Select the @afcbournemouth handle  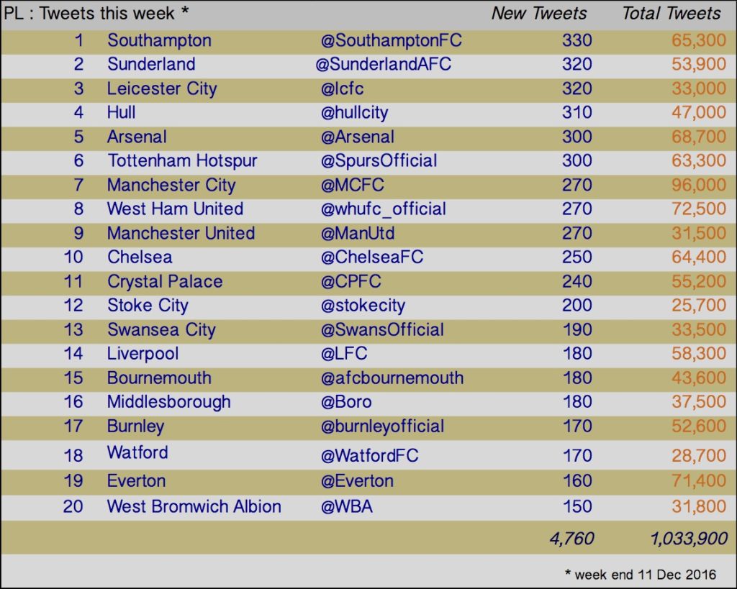pos(392,378)
